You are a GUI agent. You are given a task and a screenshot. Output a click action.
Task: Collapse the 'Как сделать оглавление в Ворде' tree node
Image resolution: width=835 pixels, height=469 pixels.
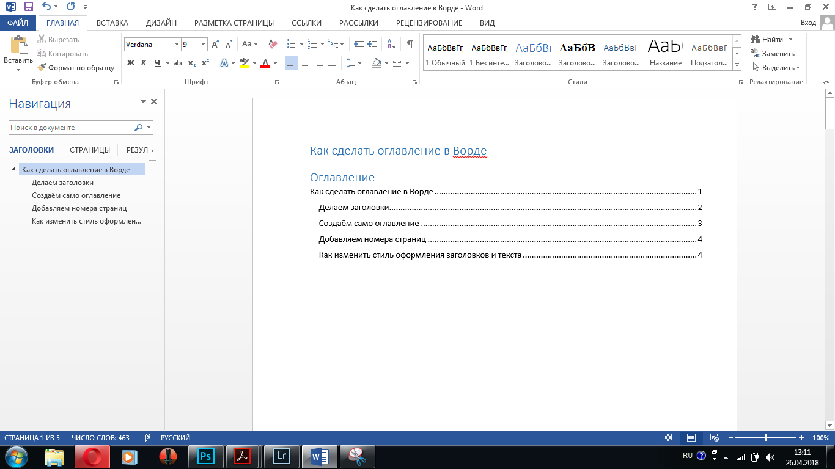click(x=13, y=169)
